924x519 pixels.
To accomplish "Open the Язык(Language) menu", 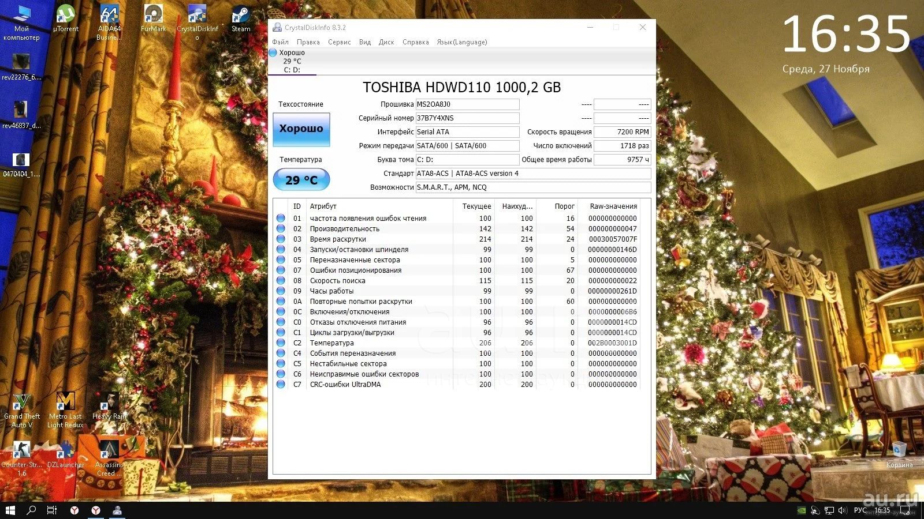I will click(x=462, y=42).
